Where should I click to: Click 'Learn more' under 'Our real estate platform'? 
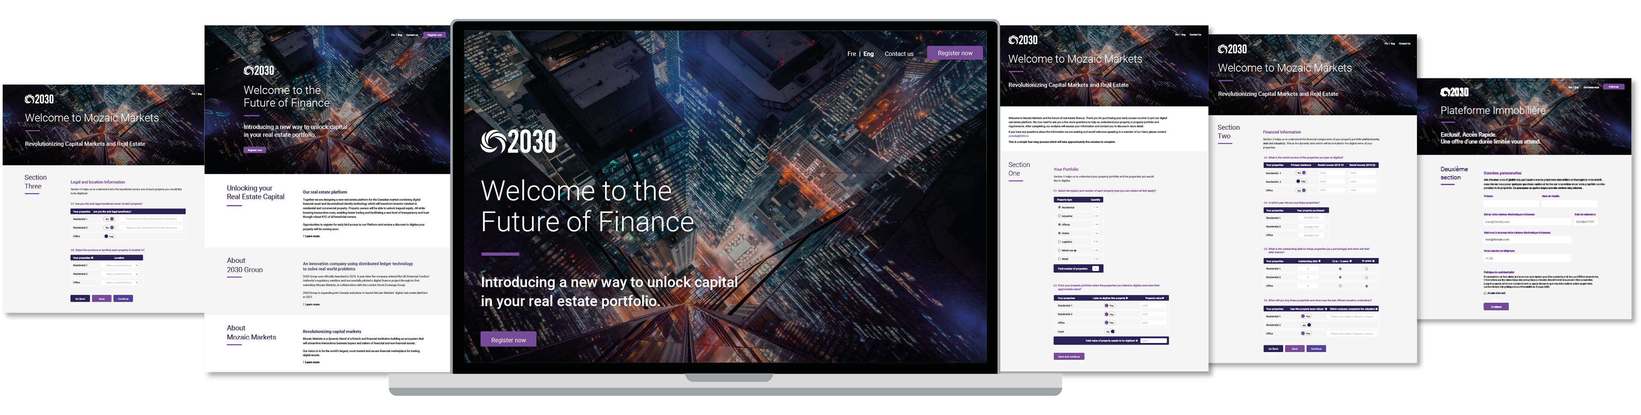pyautogui.click(x=312, y=236)
